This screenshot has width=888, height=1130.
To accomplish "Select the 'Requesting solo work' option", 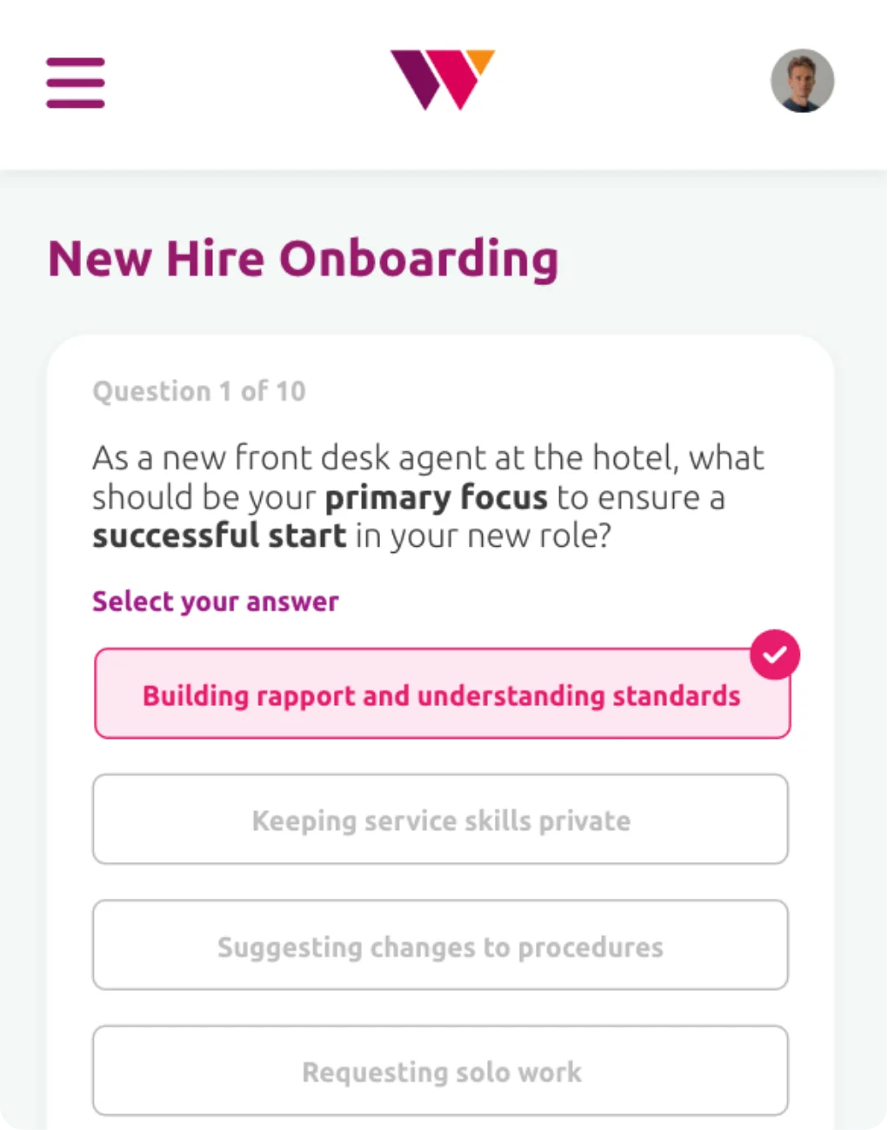I will point(440,1070).
